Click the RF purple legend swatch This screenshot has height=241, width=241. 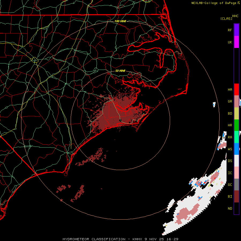pyautogui.click(x=236, y=30)
